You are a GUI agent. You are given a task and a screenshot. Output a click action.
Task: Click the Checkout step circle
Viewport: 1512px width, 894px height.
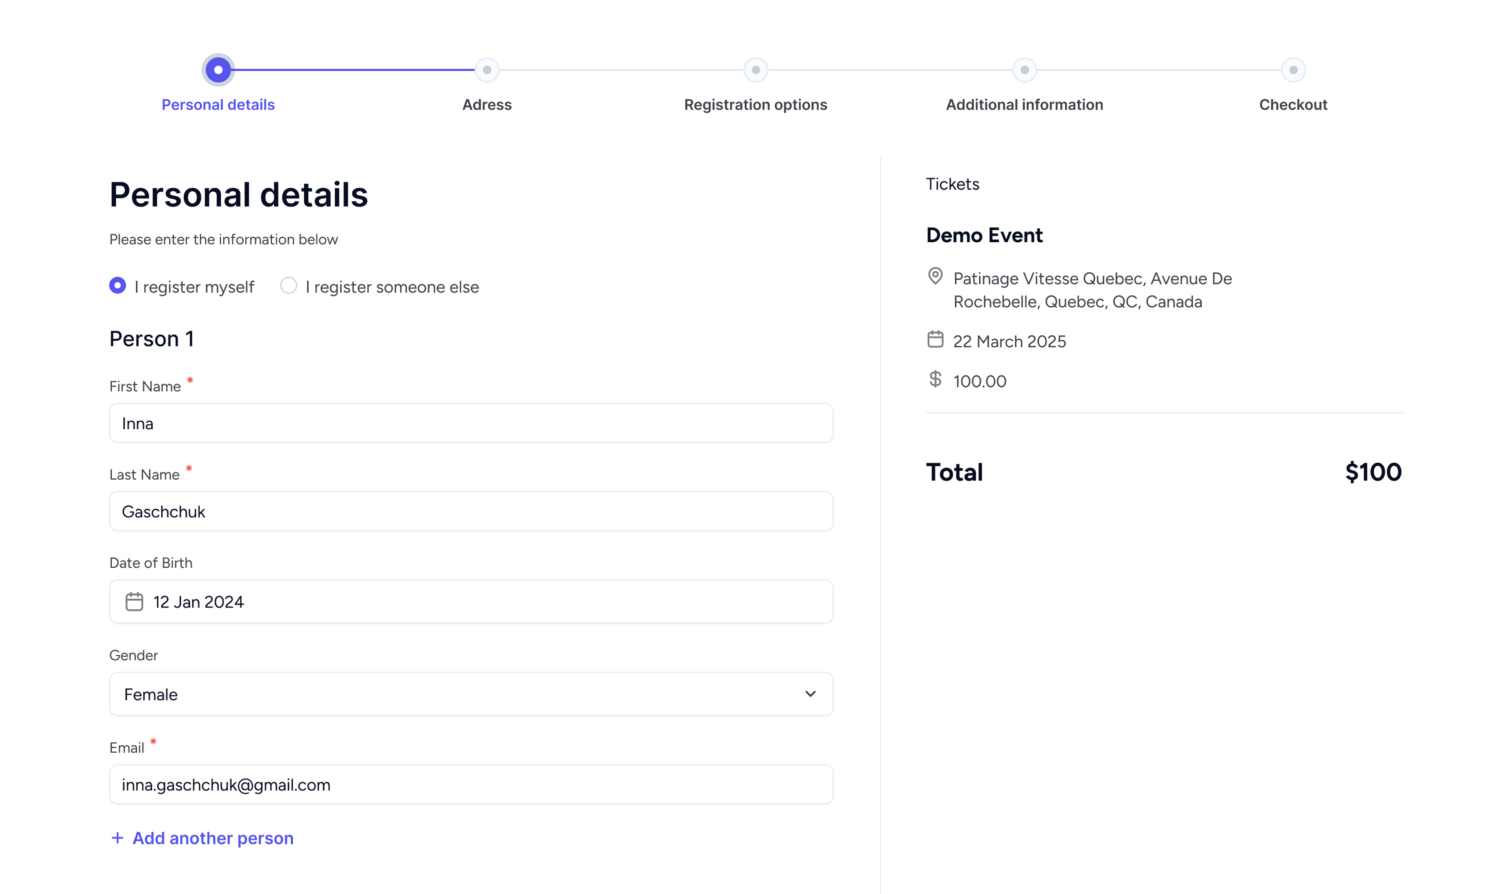pos(1293,70)
